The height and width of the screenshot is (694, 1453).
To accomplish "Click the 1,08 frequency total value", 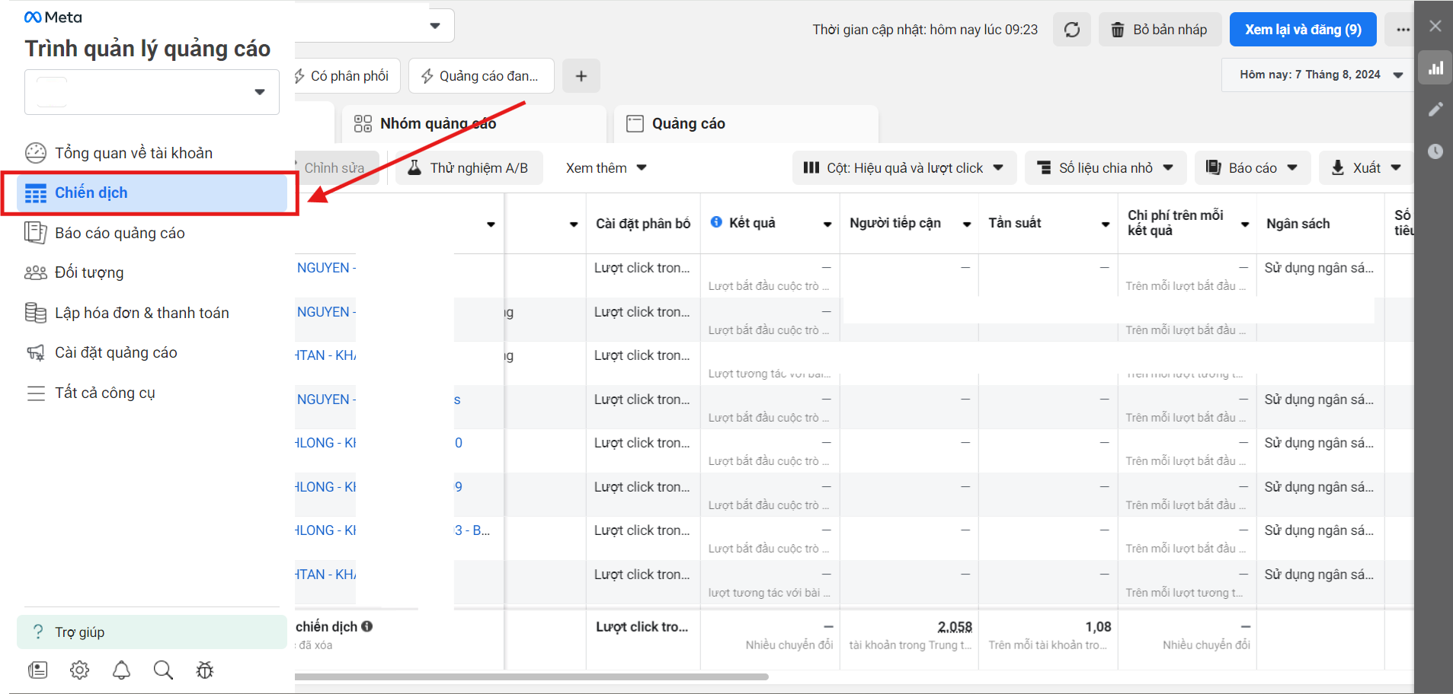I will click(x=1098, y=627).
